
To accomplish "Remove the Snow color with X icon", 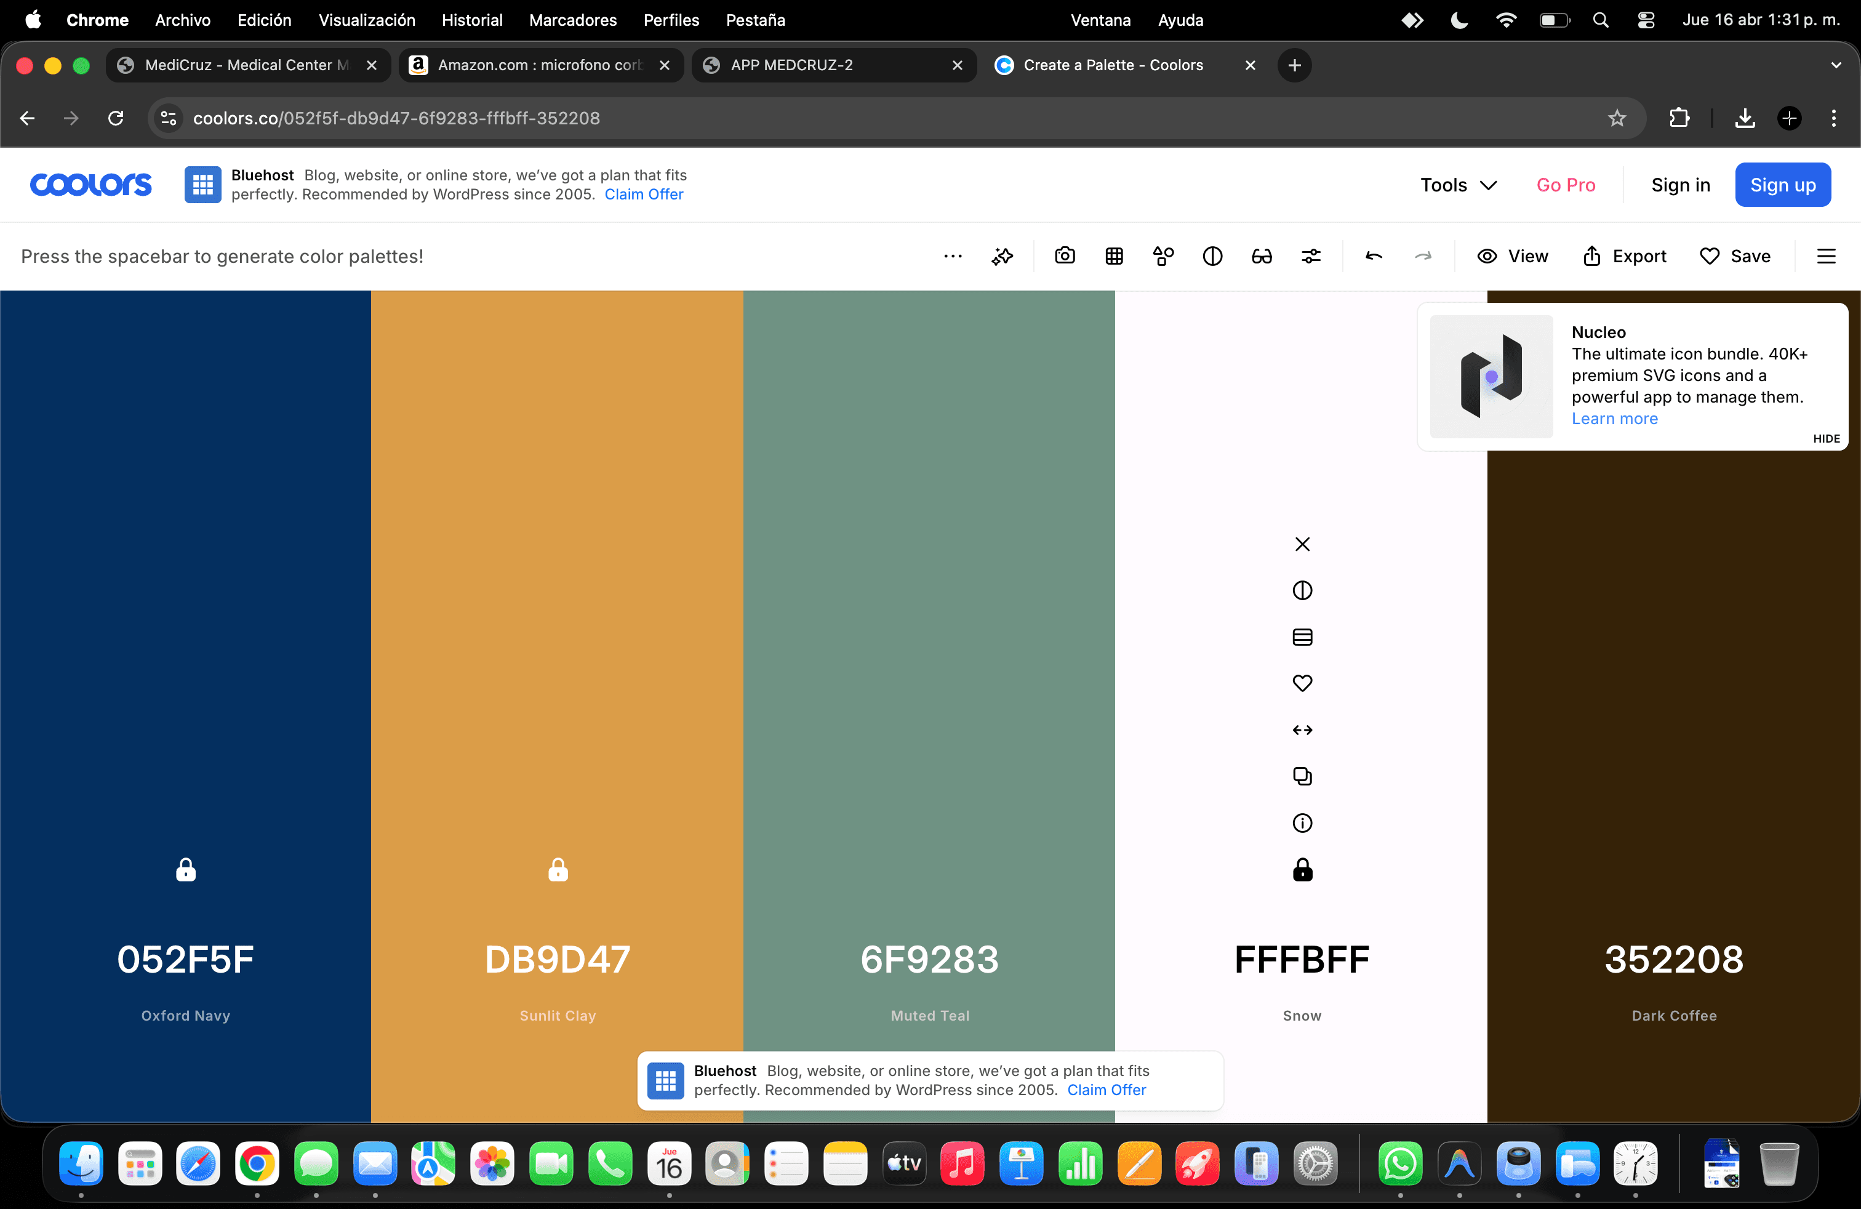I will point(1302,544).
